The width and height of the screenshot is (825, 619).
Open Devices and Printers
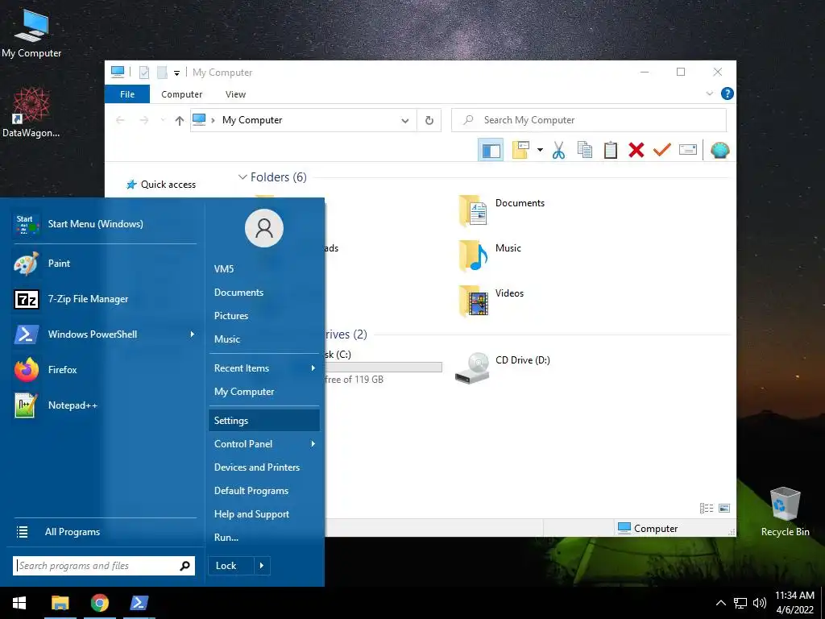click(x=264, y=467)
